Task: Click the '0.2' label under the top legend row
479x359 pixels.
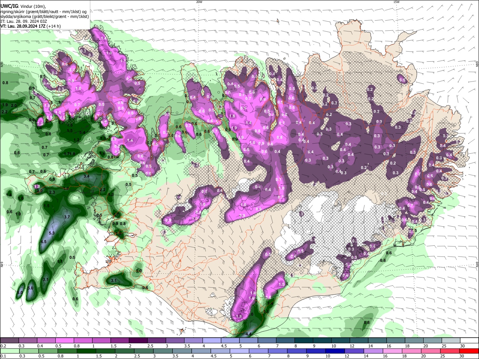Action: click(3, 346)
